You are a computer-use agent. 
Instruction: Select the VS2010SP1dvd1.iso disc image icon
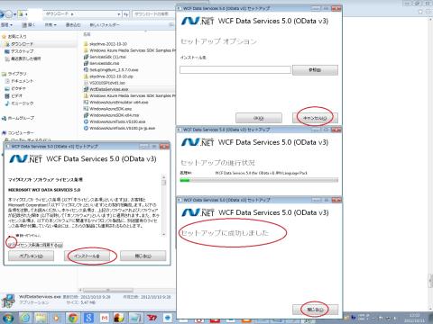tap(86, 83)
